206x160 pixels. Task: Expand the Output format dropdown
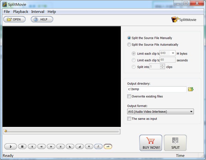pyautogui.click(x=191, y=112)
